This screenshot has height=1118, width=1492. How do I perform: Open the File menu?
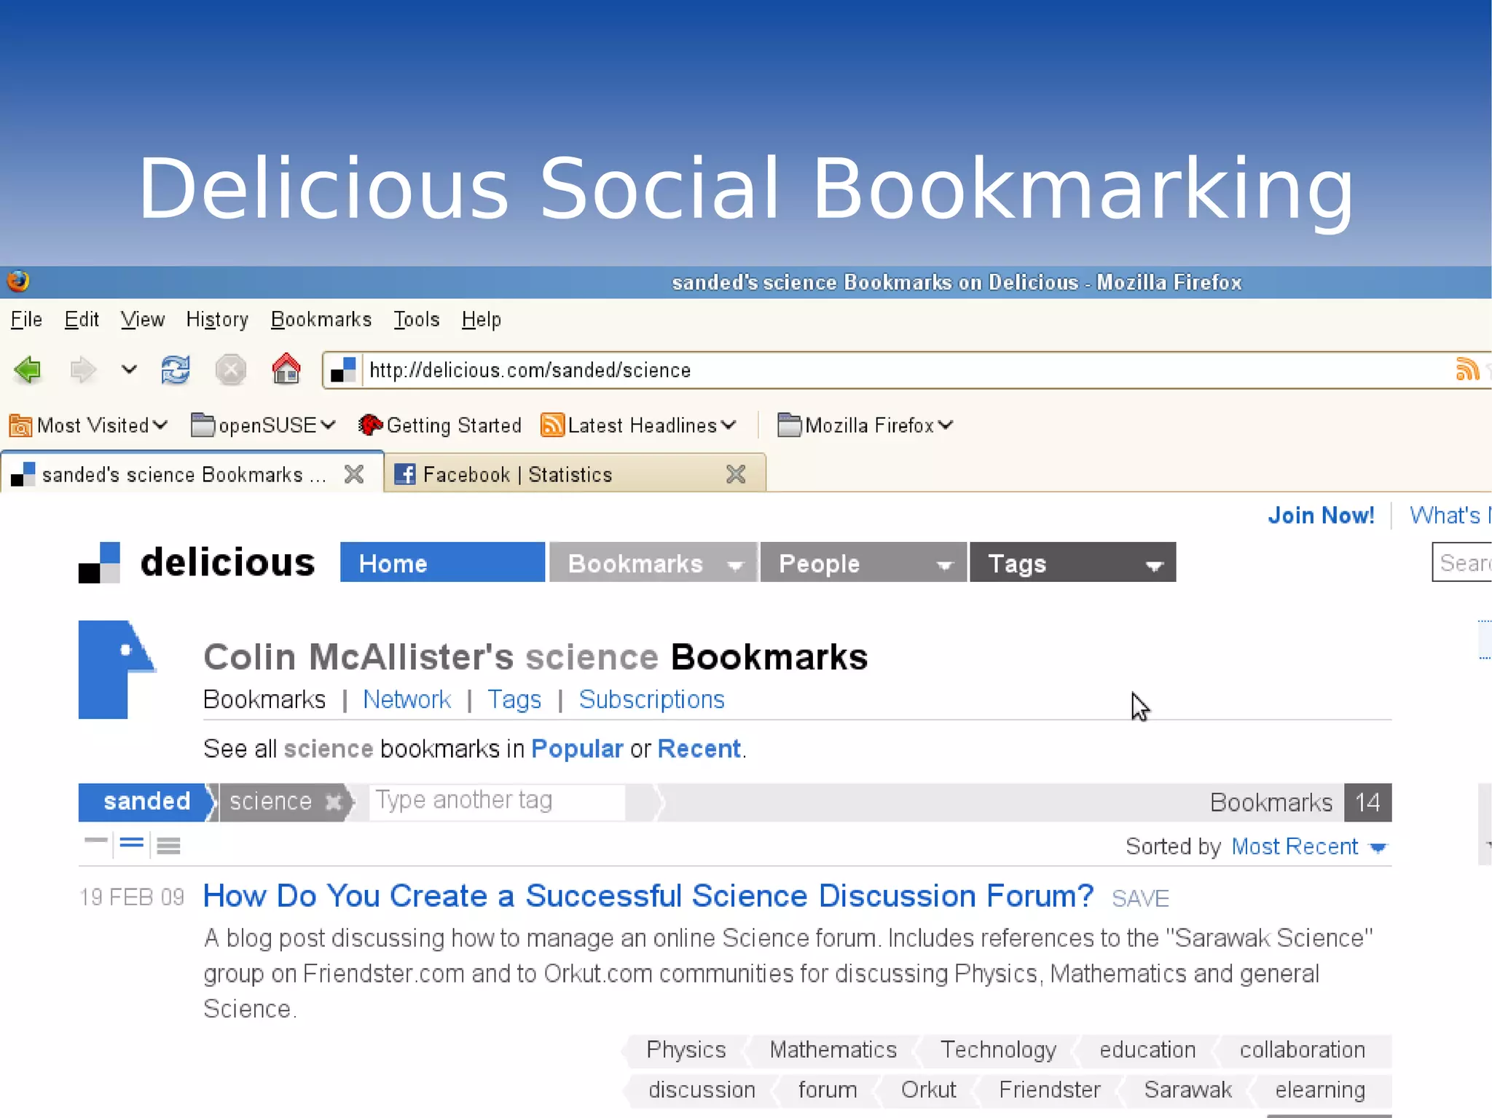[x=26, y=320]
